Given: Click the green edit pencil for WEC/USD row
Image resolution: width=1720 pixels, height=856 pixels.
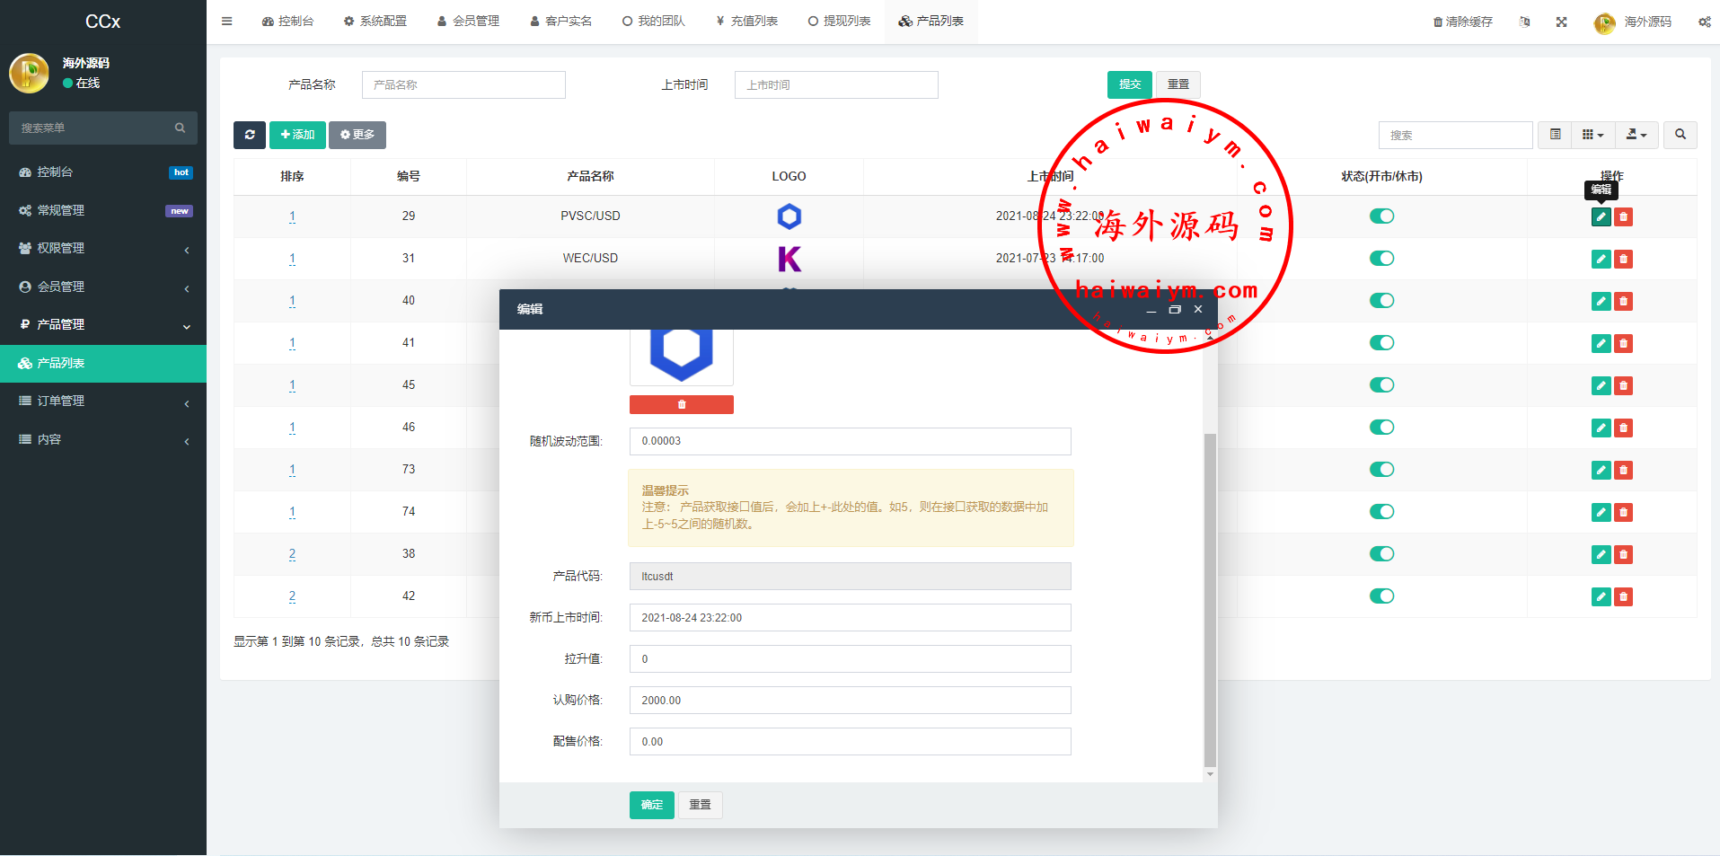Looking at the screenshot, I should (1601, 259).
